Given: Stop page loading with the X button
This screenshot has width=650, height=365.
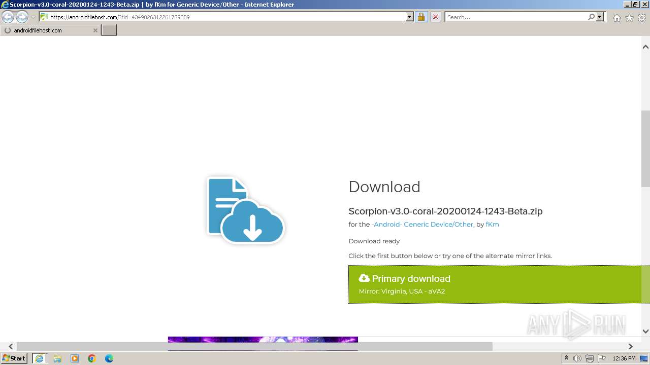Looking at the screenshot, I should pyautogui.click(x=435, y=17).
